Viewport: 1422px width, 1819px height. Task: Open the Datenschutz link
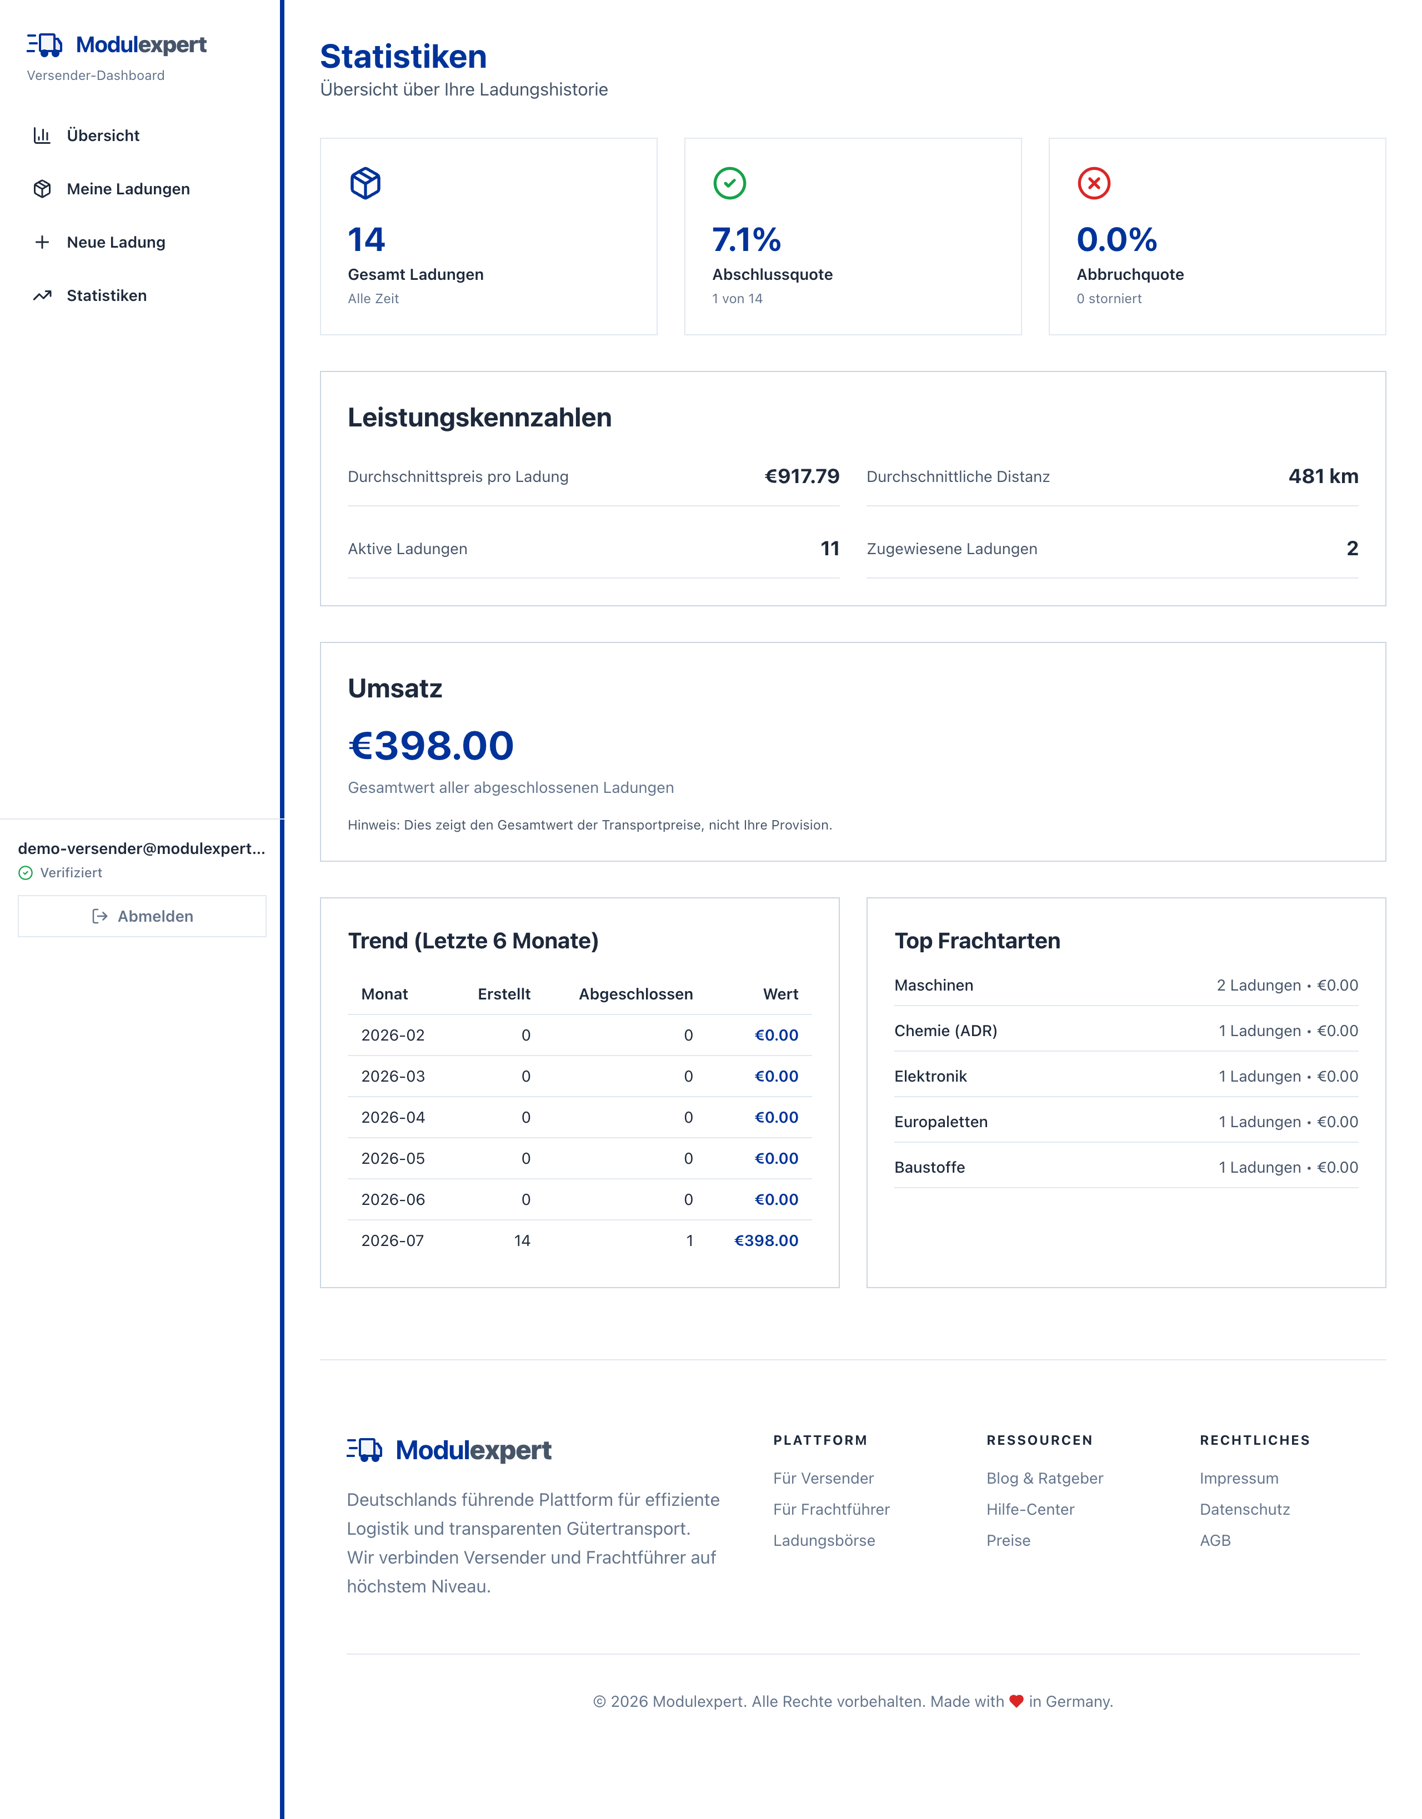pos(1245,1509)
